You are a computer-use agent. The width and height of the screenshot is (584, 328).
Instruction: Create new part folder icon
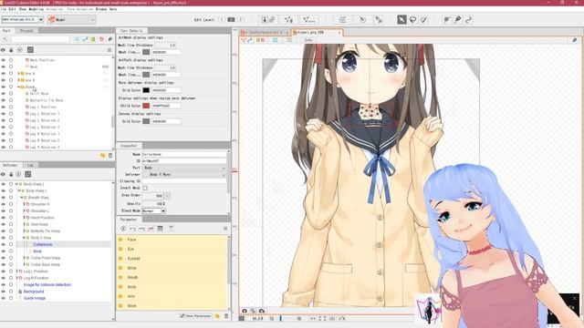pos(103,156)
